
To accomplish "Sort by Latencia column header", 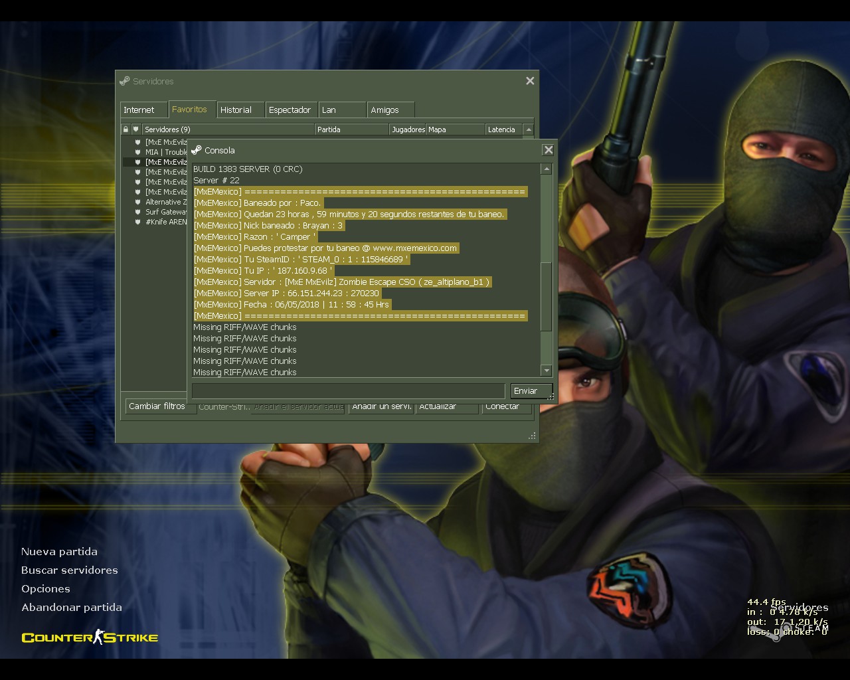I will [x=504, y=129].
